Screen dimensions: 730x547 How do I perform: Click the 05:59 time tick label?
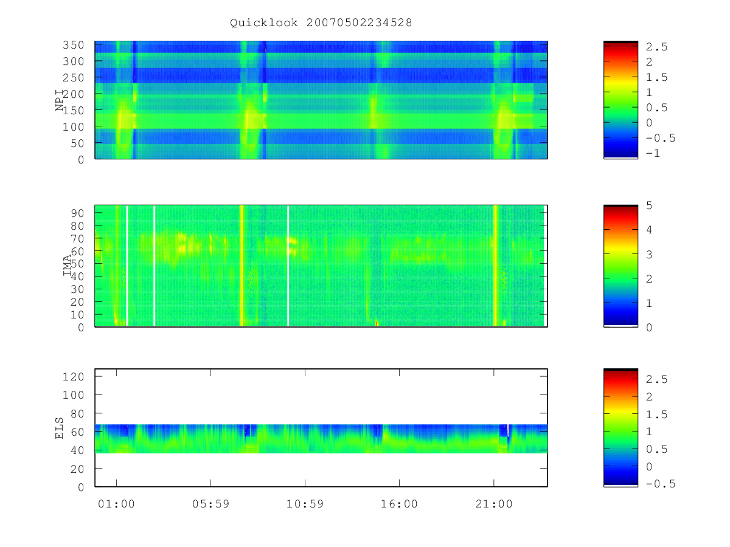click(x=210, y=504)
